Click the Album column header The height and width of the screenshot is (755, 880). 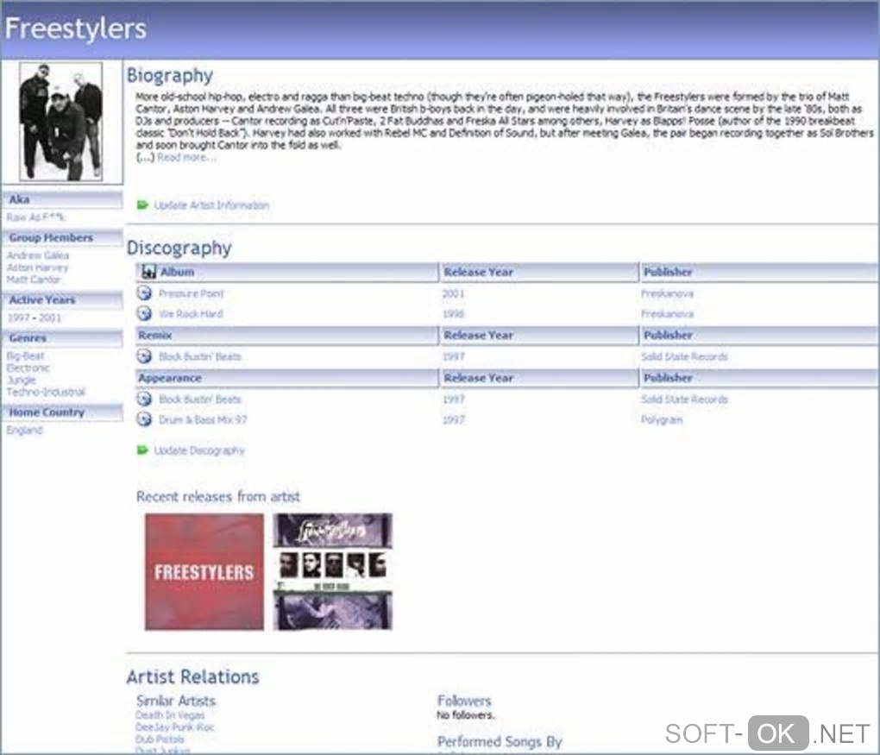click(286, 272)
